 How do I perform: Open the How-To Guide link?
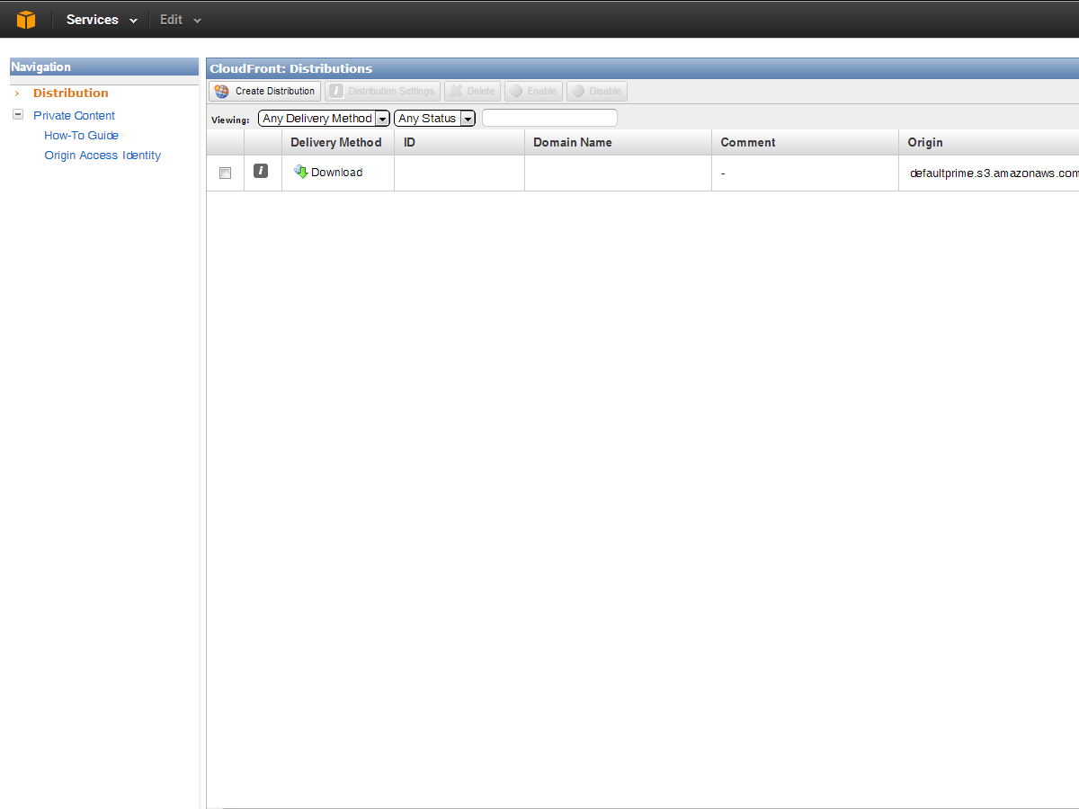click(x=82, y=136)
